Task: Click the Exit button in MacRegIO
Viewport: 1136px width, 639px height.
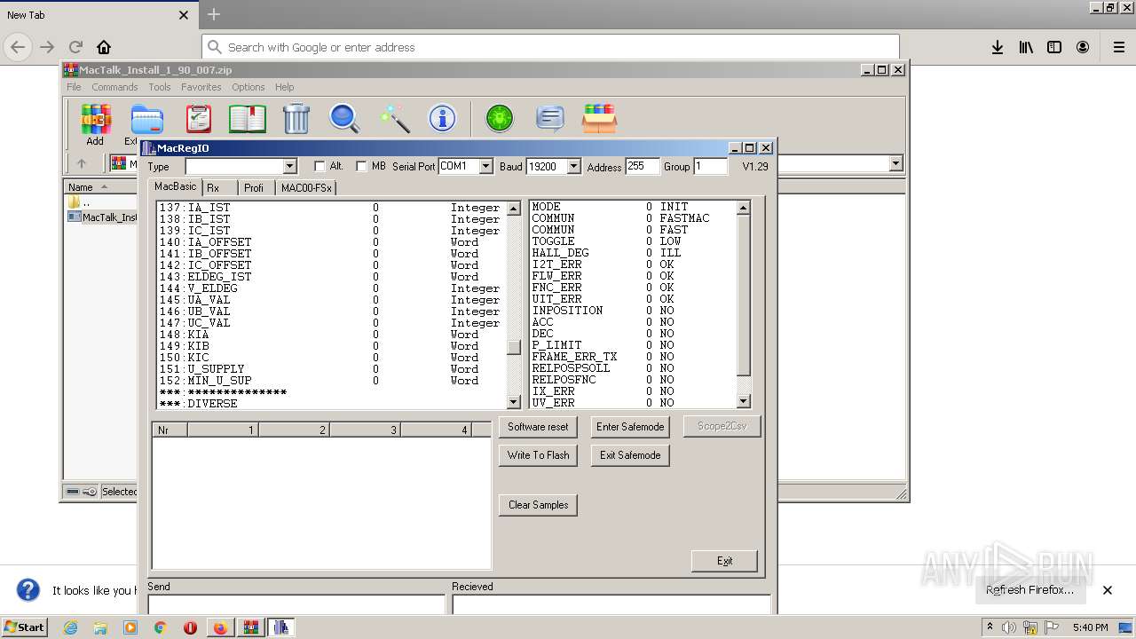Action: pos(724,561)
